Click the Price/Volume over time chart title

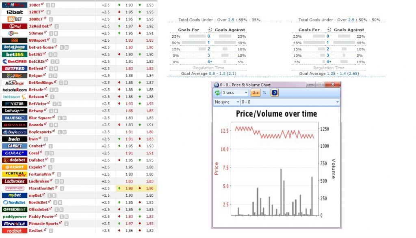pos(276,114)
